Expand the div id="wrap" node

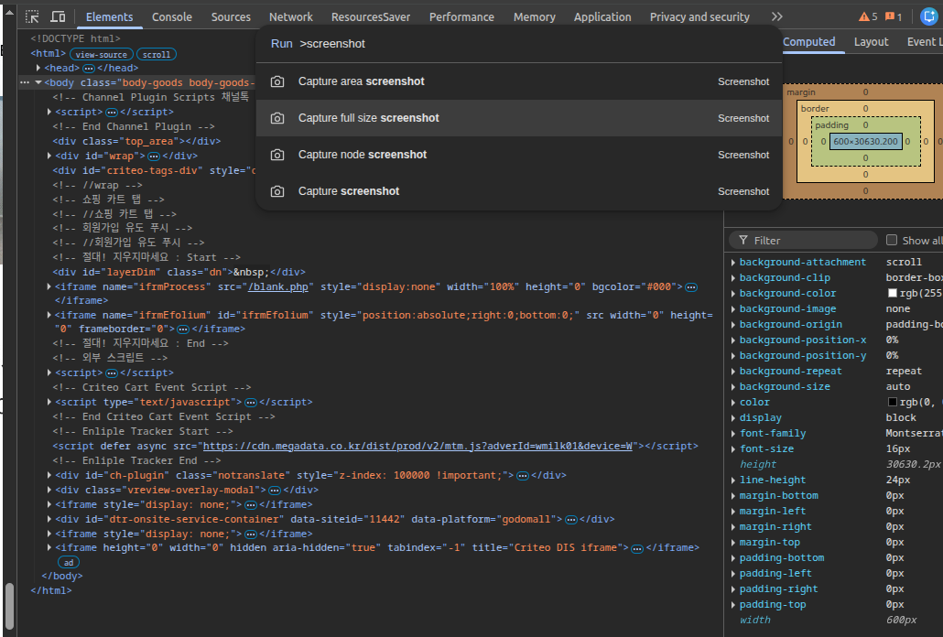pyautogui.click(x=49, y=156)
